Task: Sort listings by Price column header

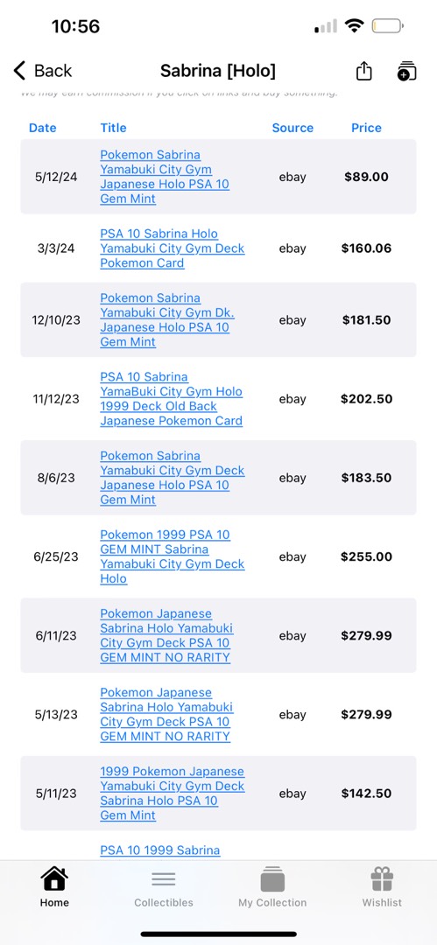Action: (x=366, y=128)
